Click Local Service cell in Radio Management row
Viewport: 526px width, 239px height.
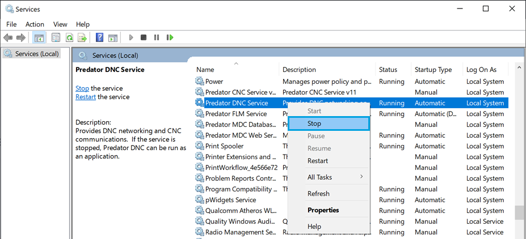click(485, 232)
